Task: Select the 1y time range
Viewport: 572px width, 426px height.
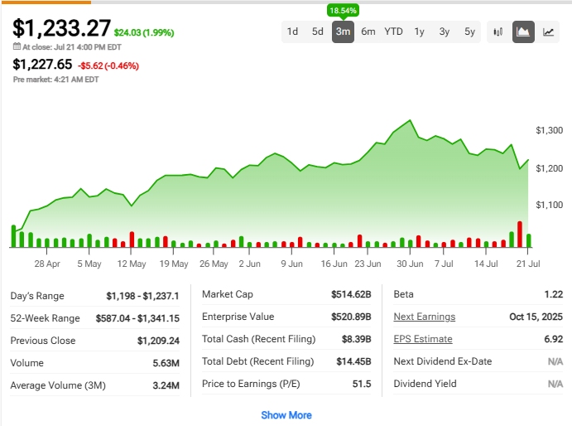Action: 419,31
